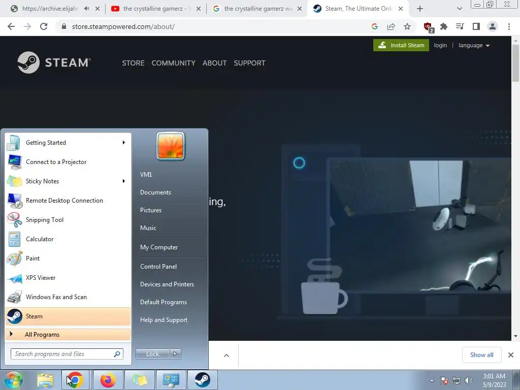Click the Steam taskbar icon
This screenshot has width=520, height=390.
point(202,380)
